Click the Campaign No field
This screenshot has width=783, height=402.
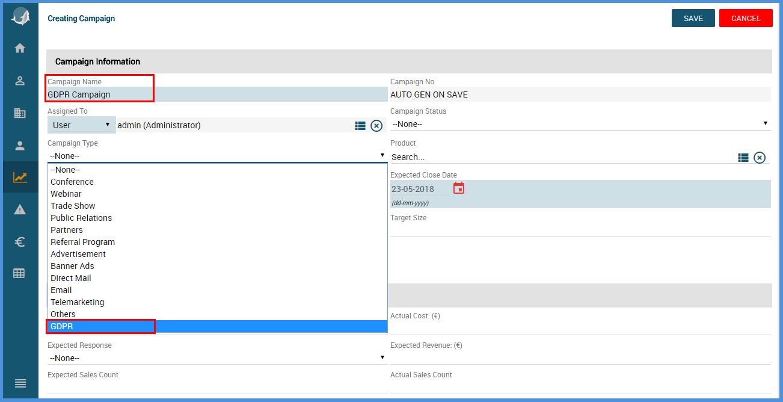click(580, 94)
